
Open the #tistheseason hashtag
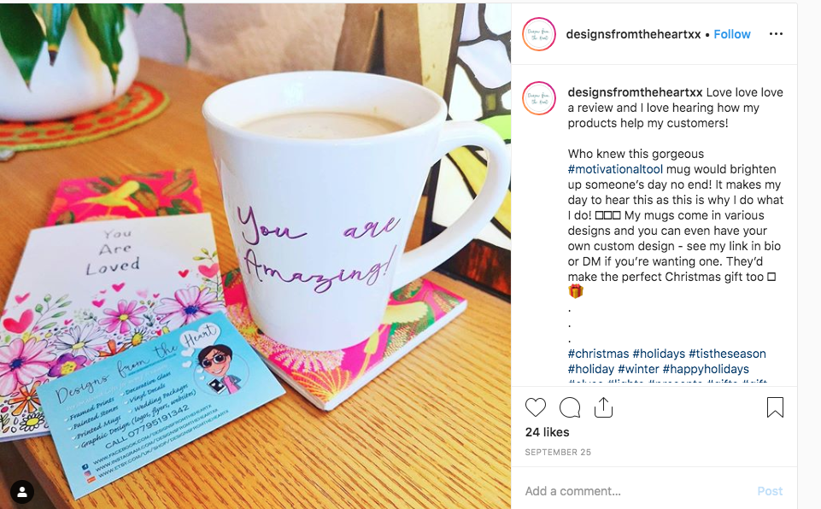point(727,354)
